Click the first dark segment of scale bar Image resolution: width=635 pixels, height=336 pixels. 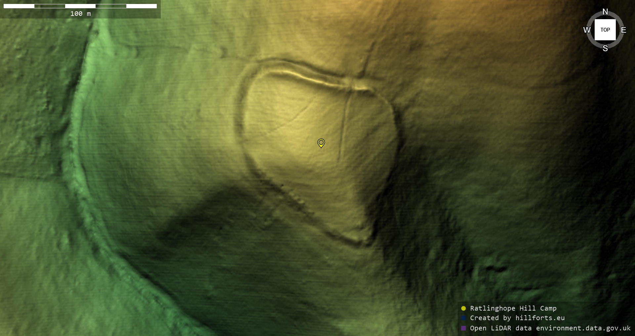(50, 6)
